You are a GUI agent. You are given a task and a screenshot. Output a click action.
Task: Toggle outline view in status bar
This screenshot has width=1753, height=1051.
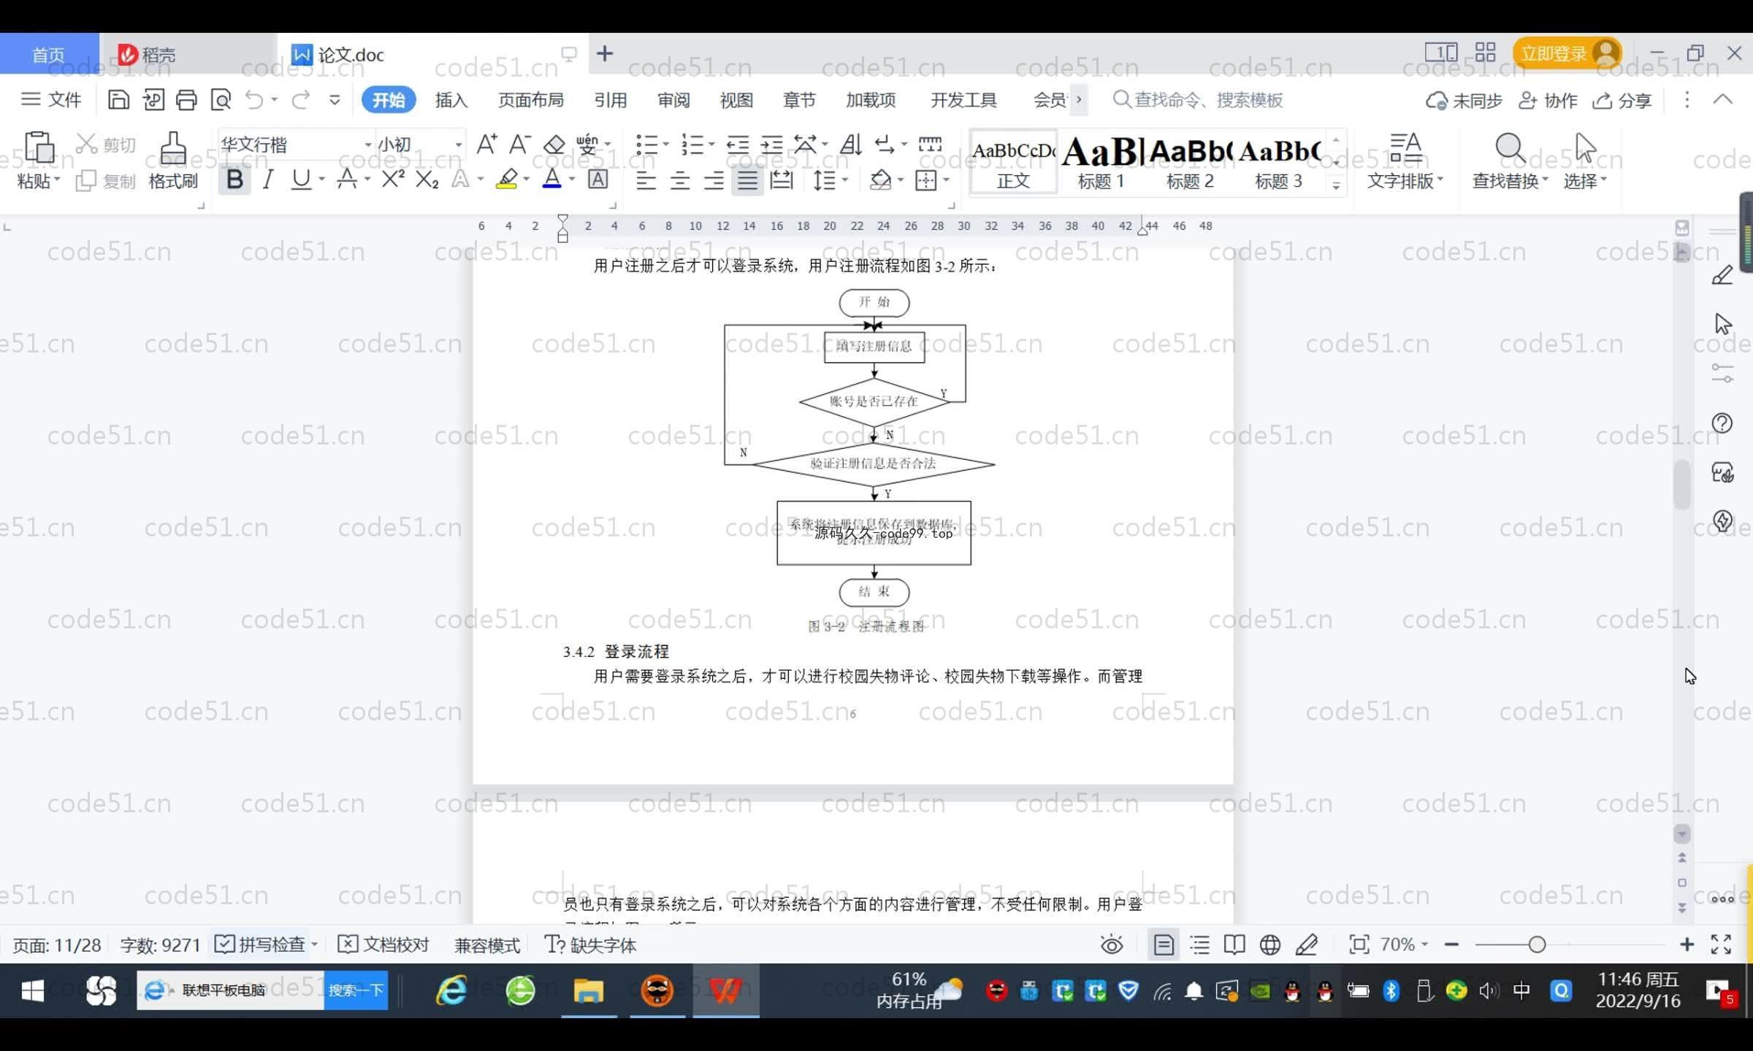1199,945
